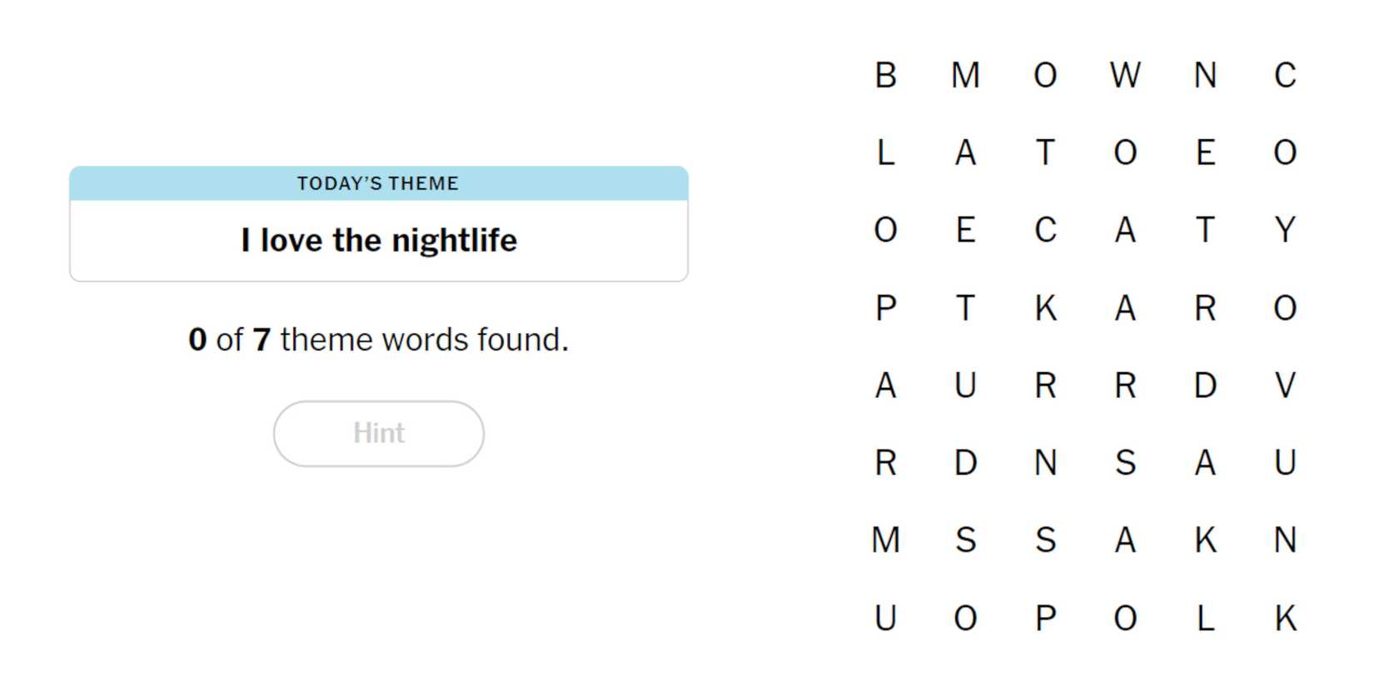1374x687 pixels.
Task: Select letter L in the bottom row
Action: tap(1205, 618)
